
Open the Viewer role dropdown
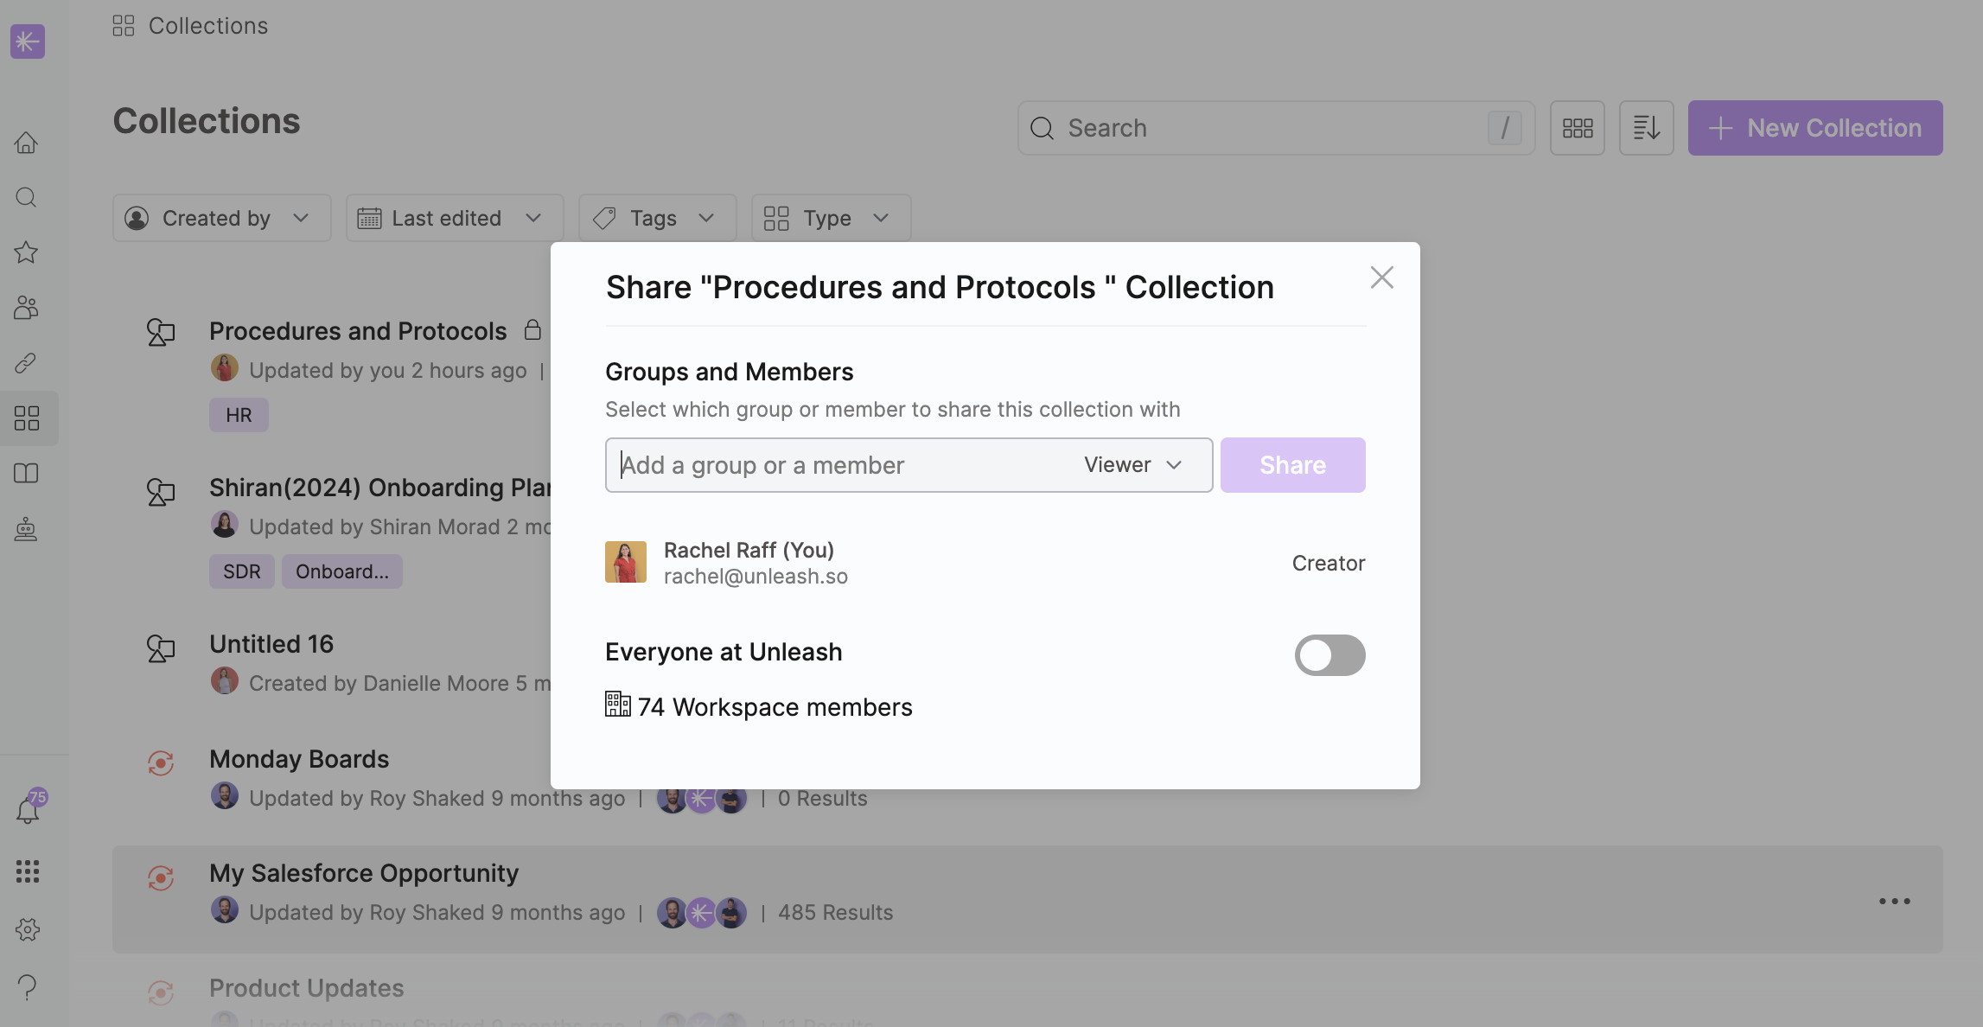coord(1134,465)
